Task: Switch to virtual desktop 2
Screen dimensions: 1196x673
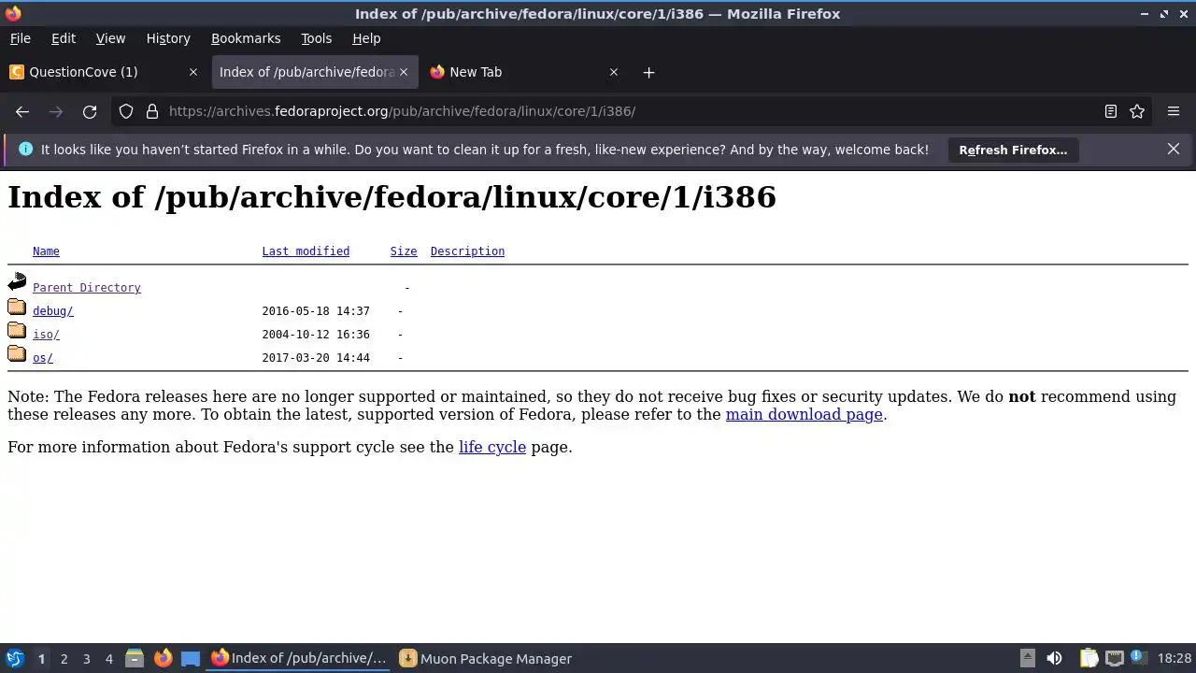Action: (x=64, y=658)
